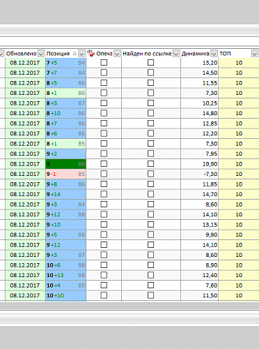
Task: Select the dark green position cell '9'
Action: [x=65, y=164]
